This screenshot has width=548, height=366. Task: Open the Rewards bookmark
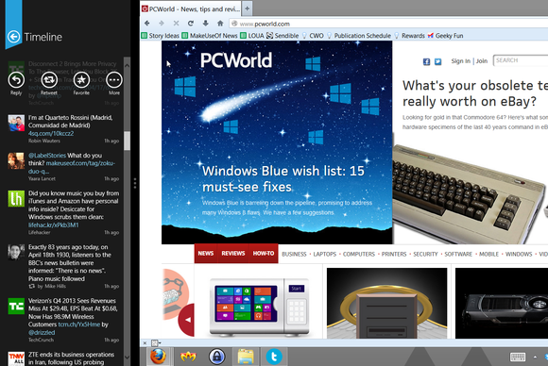click(x=409, y=36)
